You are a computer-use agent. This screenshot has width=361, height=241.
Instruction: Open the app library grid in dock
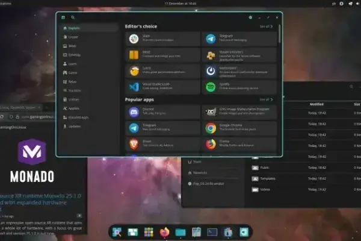point(149,232)
